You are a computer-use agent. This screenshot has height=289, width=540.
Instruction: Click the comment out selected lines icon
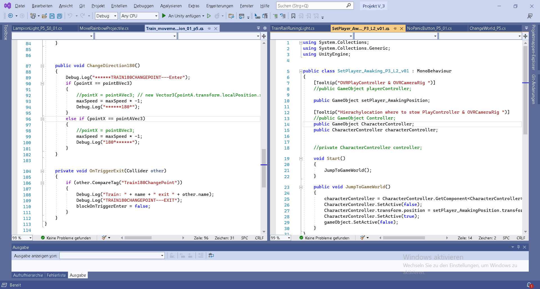pyautogui.click(x=276, y=16)
